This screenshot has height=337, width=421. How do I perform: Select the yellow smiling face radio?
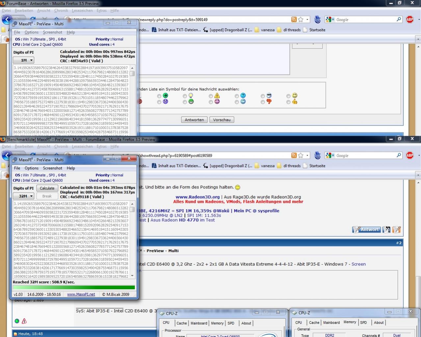(x=288, y=96)
